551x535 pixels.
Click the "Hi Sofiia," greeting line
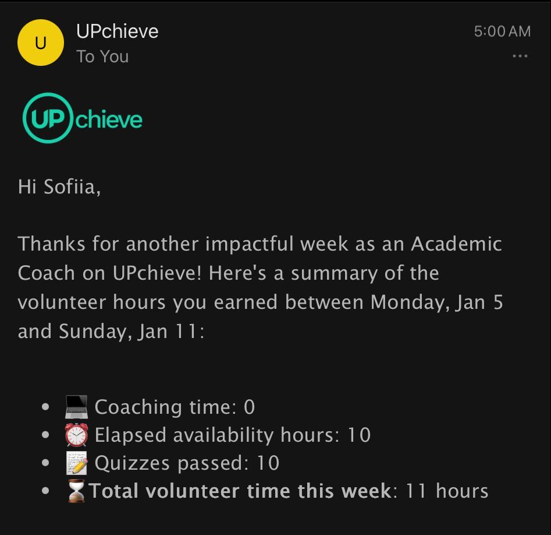click(59, 187)
